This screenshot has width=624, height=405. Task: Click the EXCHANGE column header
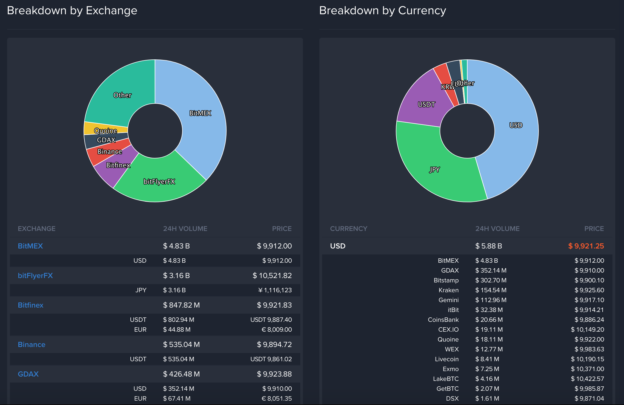tap(37, 228)
